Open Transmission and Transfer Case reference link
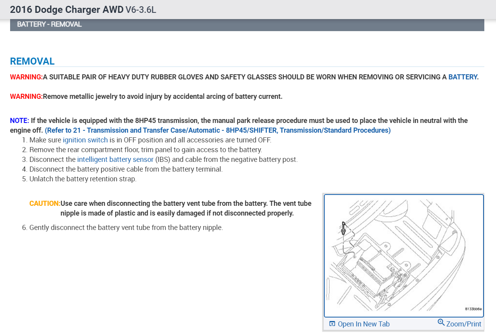Viewport: 496px width, 335px height. click(x=218, y=130)
